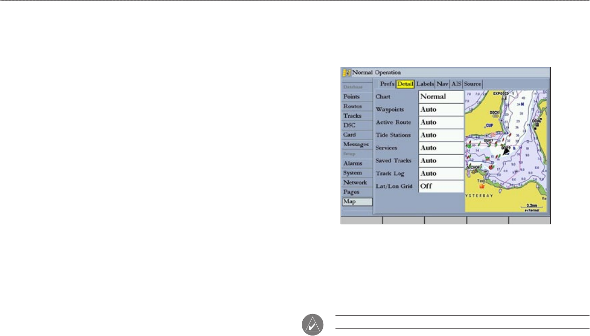Screen dimensions: 590x336
Task: Change the Track Log Auto setting
Action: [441, 173]
